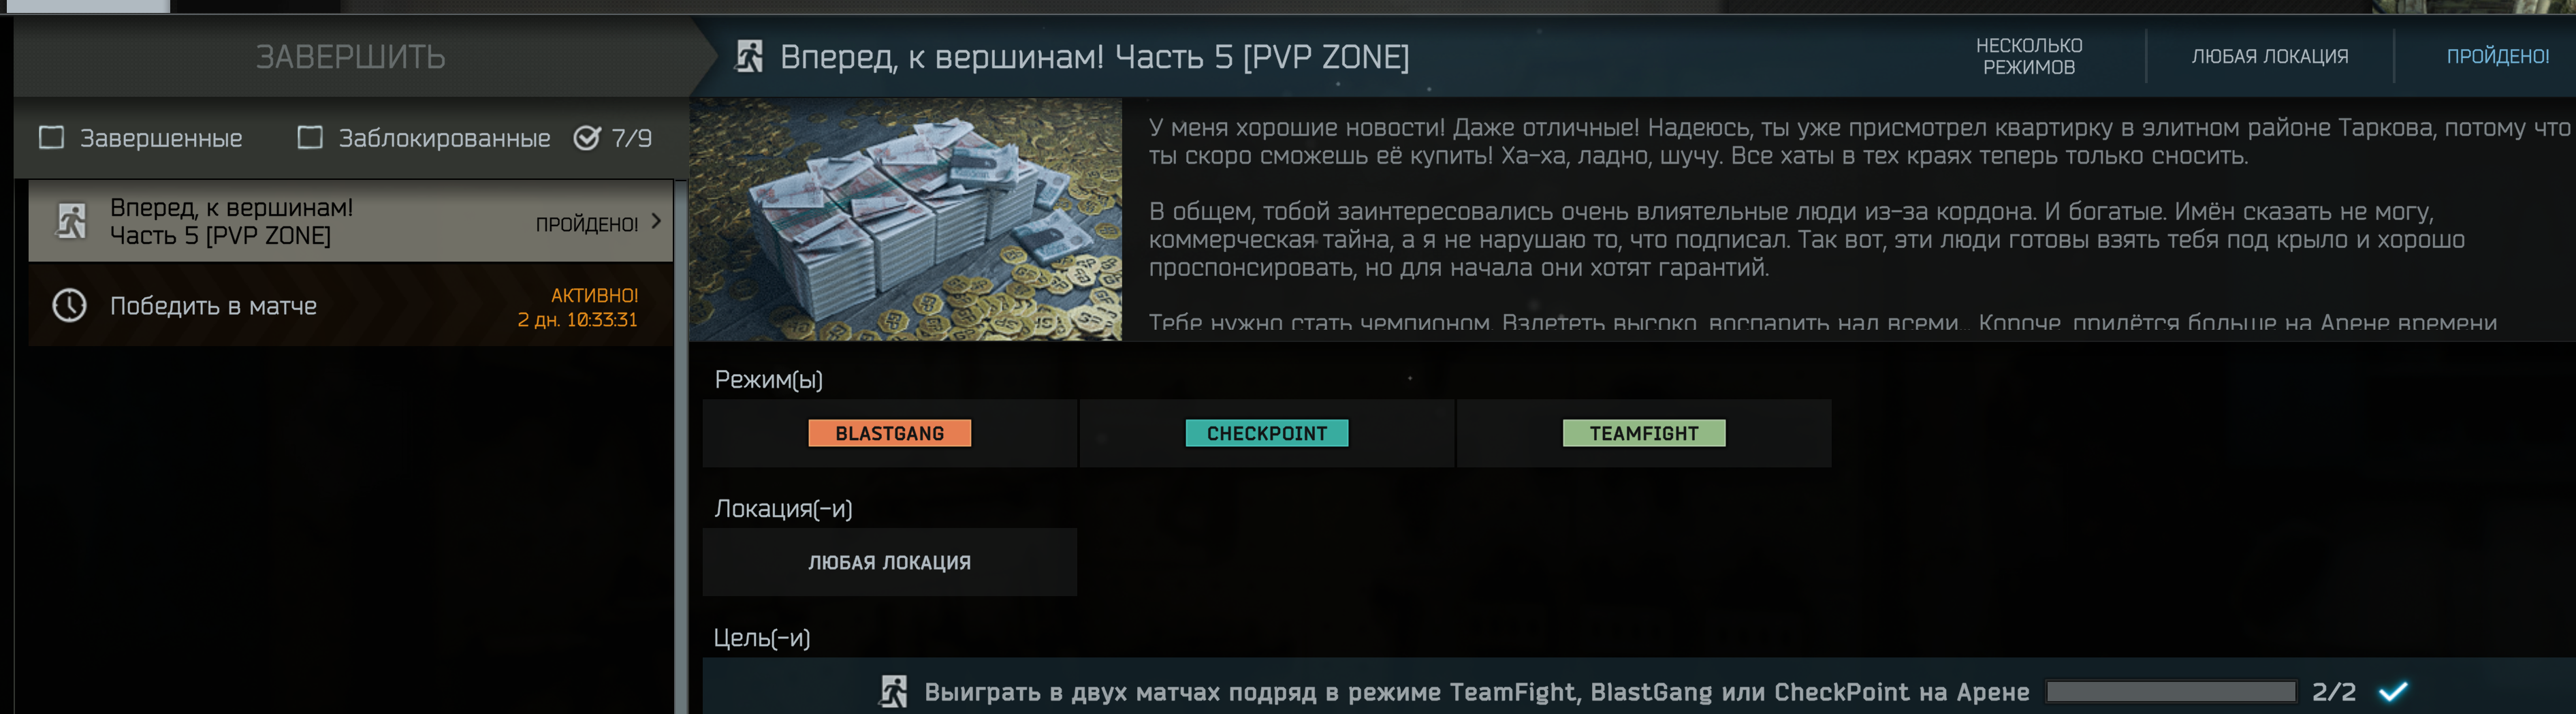The image size is (2576, 714).
Task: Click the checkmark icon next to 7/9 counter
Action: pyautogui.click(x=587, y=137)
